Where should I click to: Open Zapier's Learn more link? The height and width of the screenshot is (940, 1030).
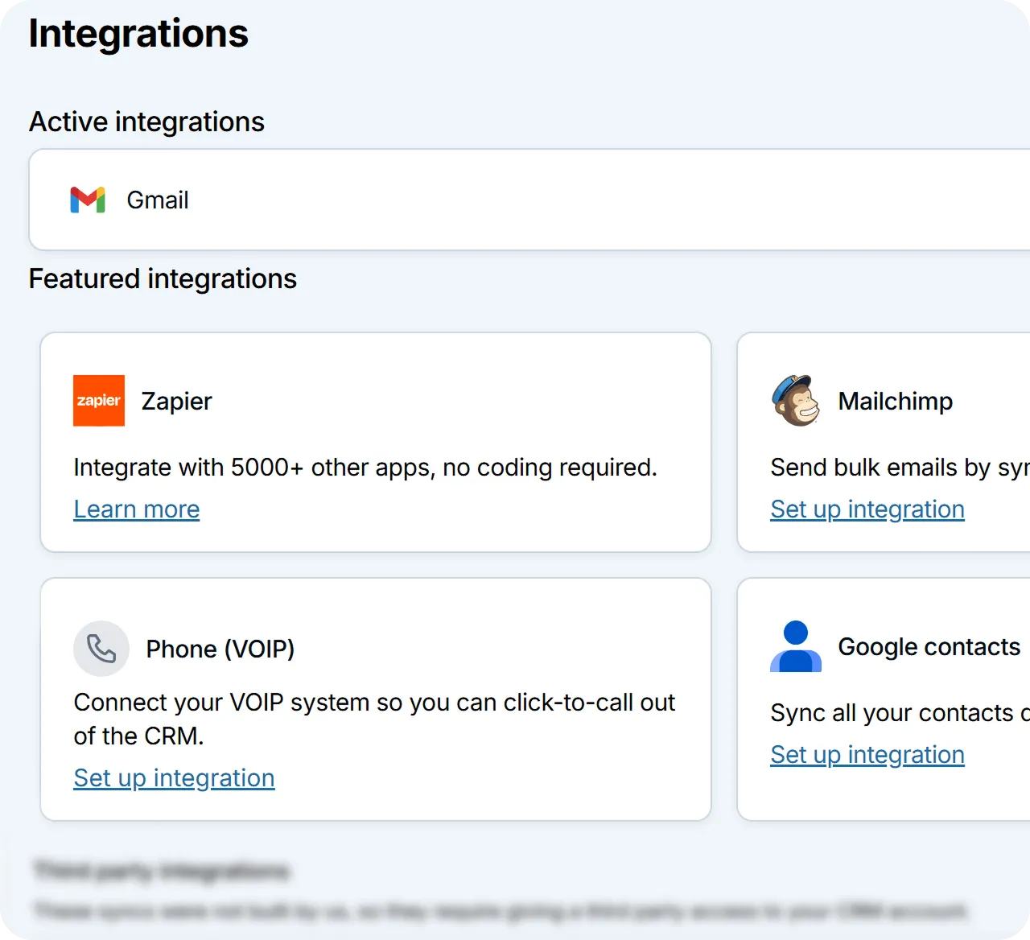tap(137, 509)
